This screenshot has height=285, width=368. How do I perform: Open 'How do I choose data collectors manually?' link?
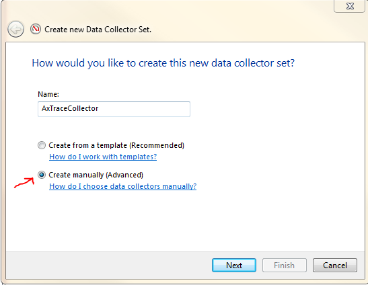pyautogui.click(x=122, y=186)
